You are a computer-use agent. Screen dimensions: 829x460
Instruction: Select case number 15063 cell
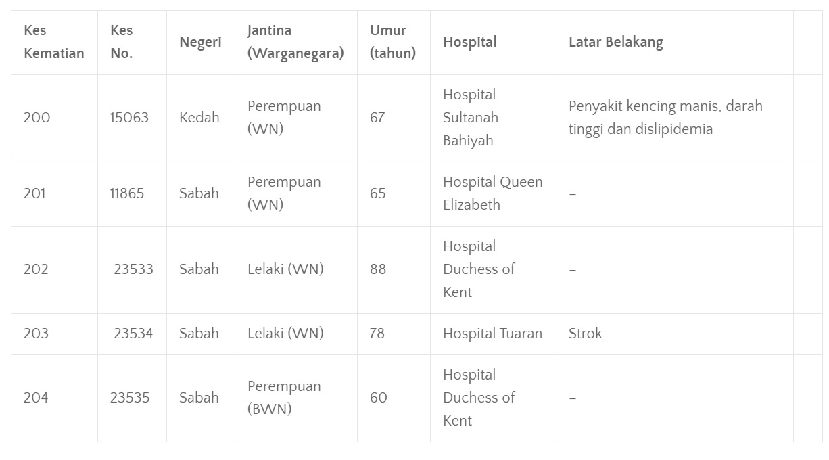[x=132, y=118]
